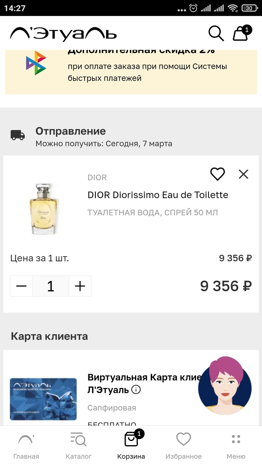Decrease quantity with minus button
Image resolution: width=262 pixels, height=465 pixels.
pyautogui.click(x=22, y=286)
